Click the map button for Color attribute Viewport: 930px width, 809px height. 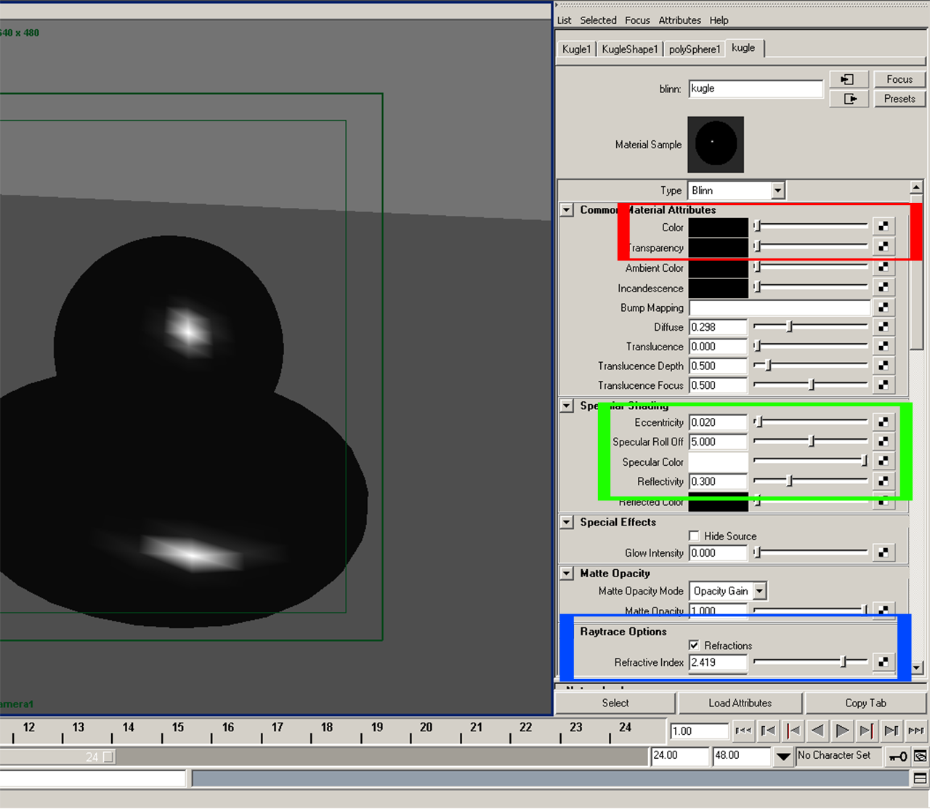[883, 227]
